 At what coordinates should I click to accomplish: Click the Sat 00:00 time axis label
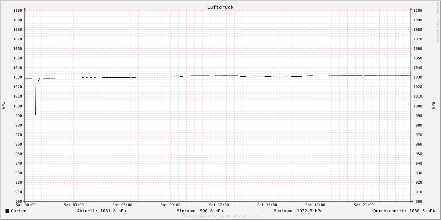pos(26,205)
